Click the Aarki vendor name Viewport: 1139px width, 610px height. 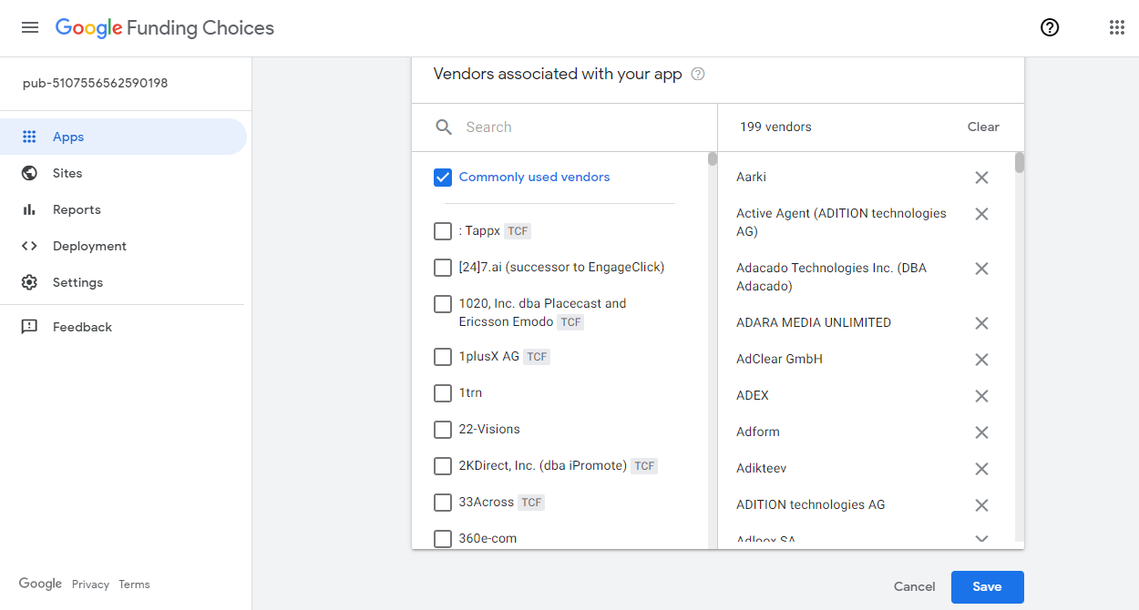(752, 178)
